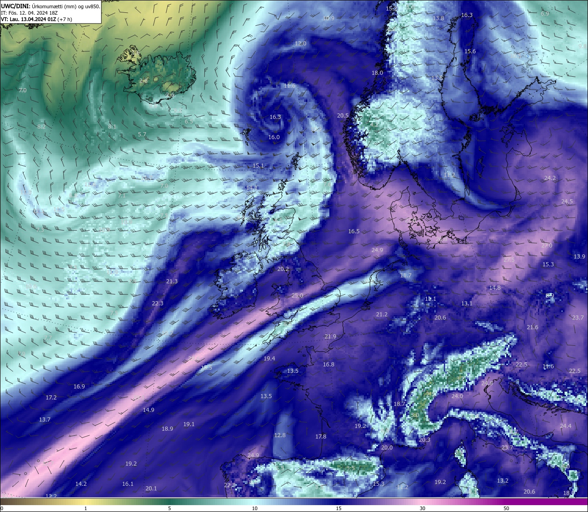Image resolution: width=588 pixels, height=512 pixels.
Task: Click the map value "19.4"
Action: point(269,359)
